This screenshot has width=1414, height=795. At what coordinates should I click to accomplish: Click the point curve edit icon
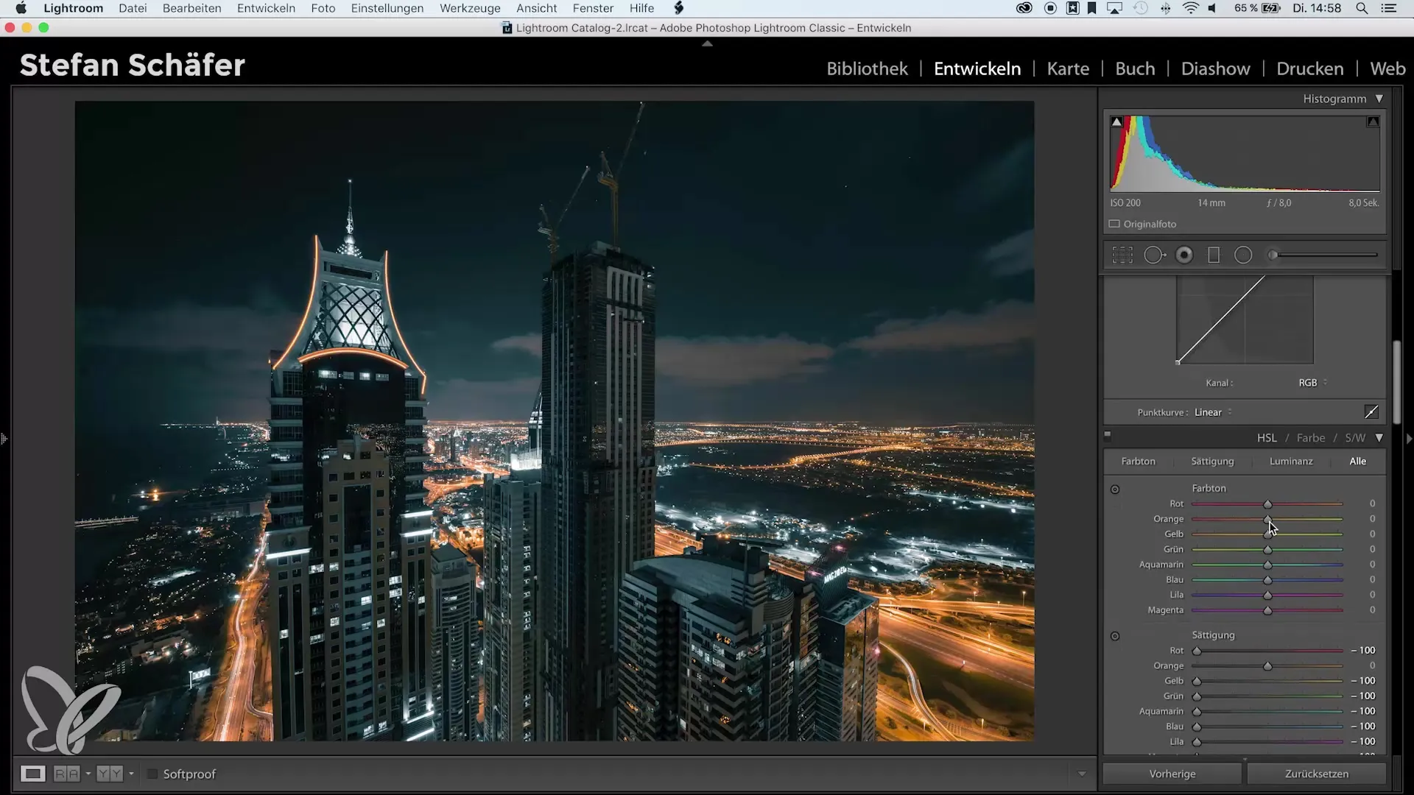click(x=1371, y=412)
